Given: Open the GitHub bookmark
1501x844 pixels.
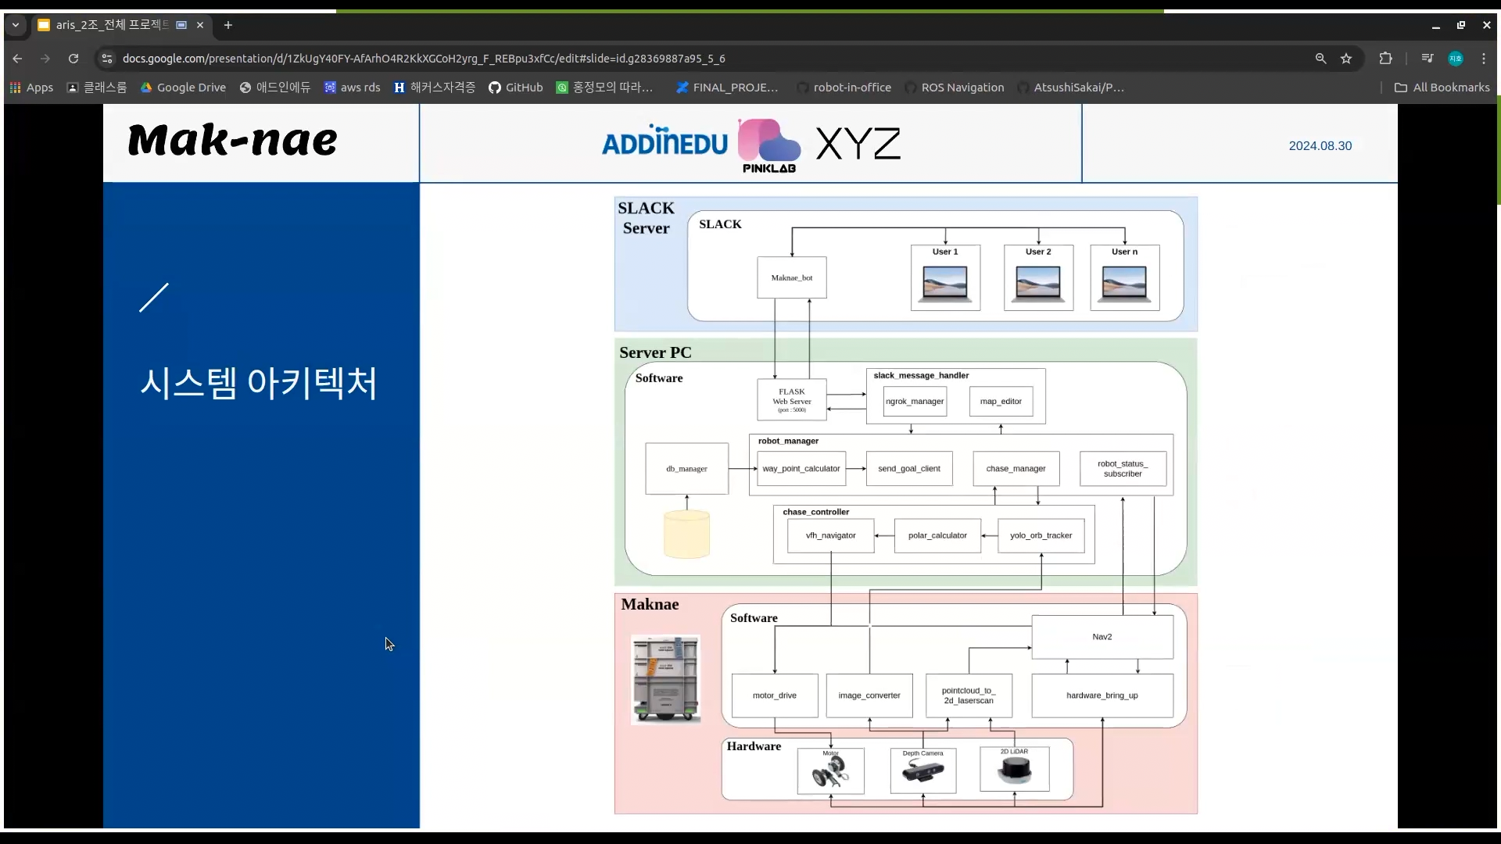Looking at the screenshot, I should click(x=515, y=88).
